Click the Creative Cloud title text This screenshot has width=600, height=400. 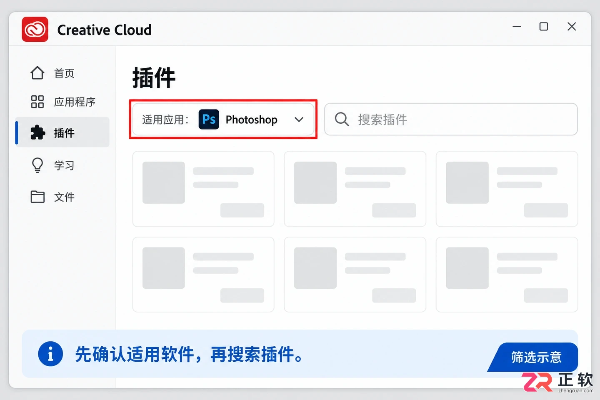tap(104, 30)
